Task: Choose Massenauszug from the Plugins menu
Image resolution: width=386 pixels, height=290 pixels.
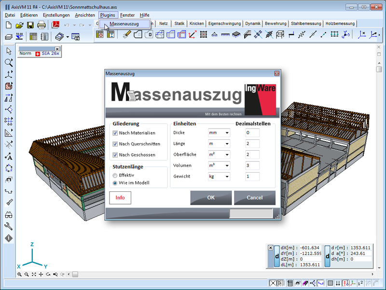Action: point(124,24)
